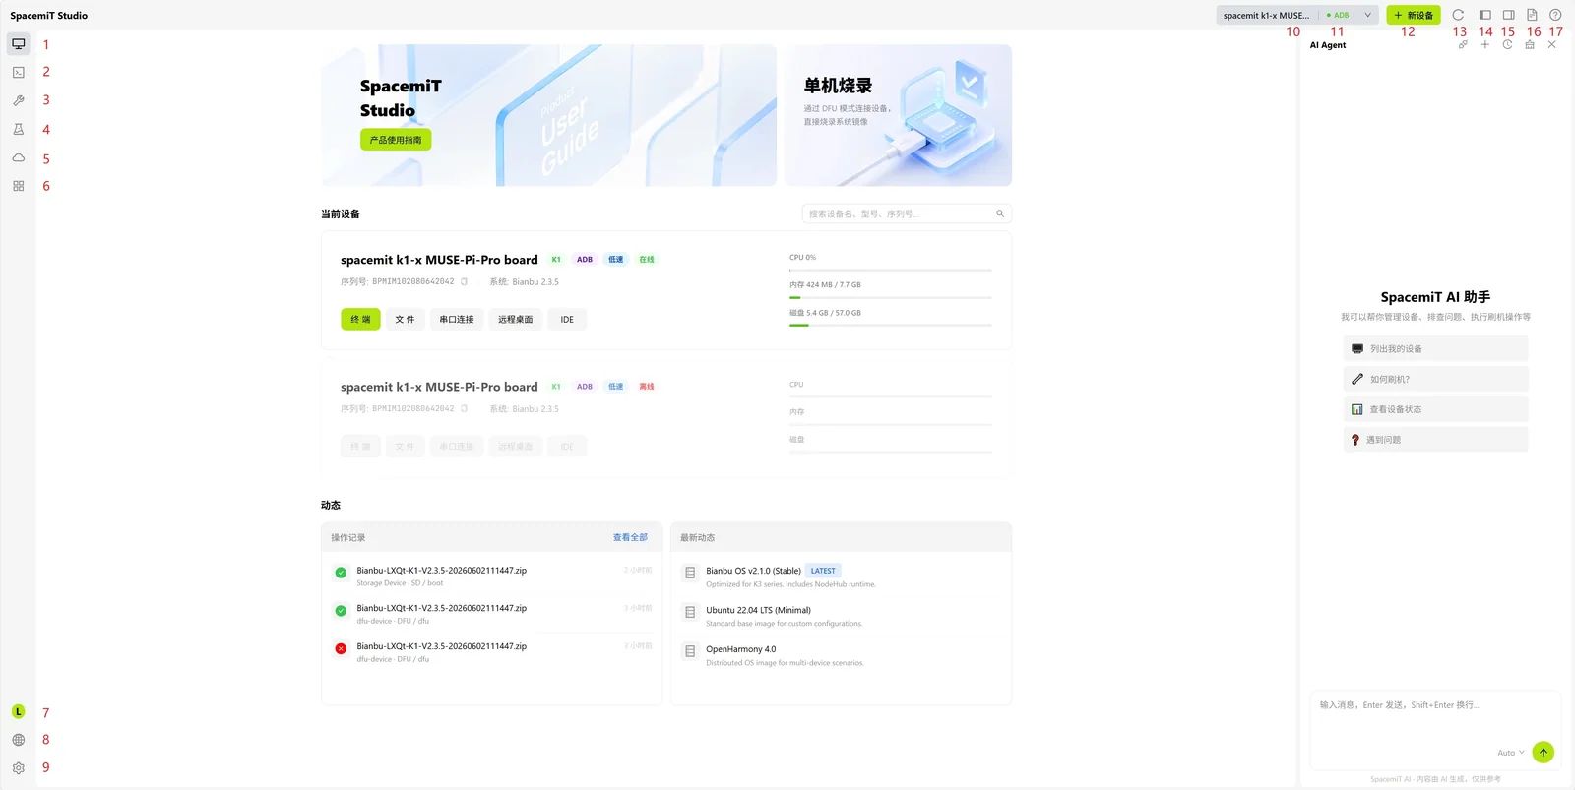The height and width of the screenshot is (790, 1575).
Task: Click the 'CPU 0%' label
Action: point(802,258)
